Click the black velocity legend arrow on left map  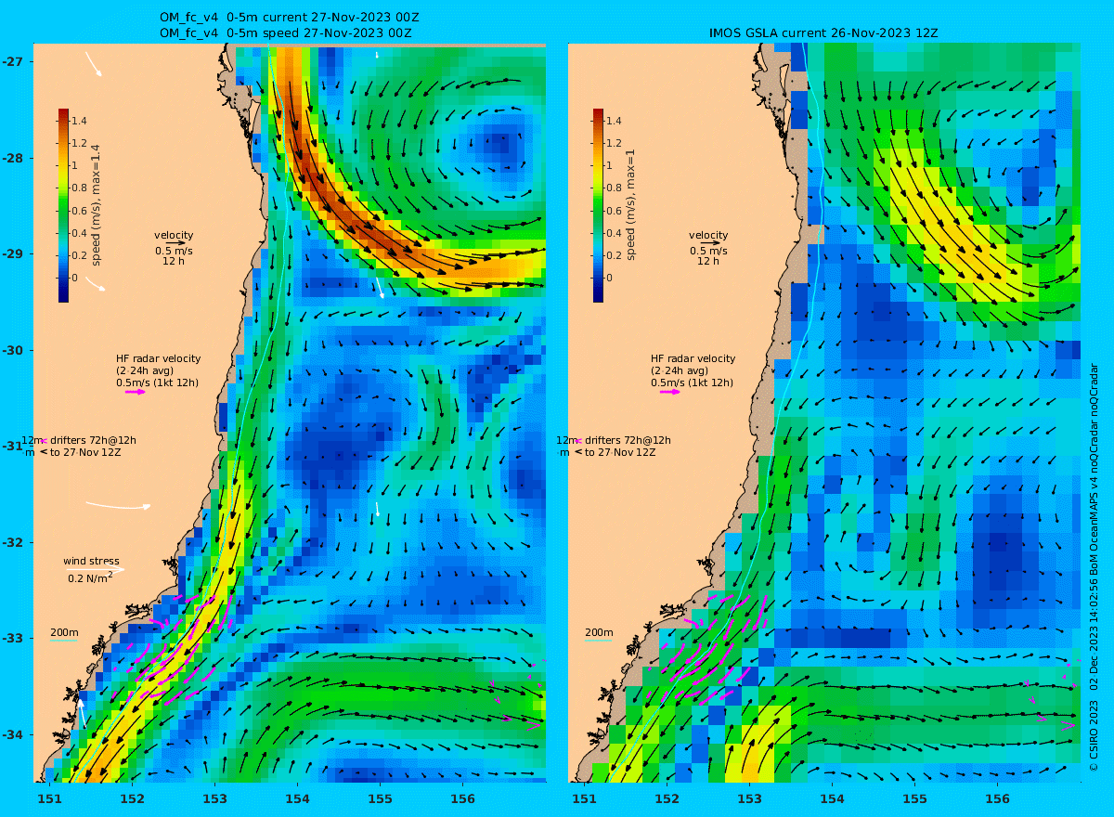pyautogui.click(x=176, y=243)
